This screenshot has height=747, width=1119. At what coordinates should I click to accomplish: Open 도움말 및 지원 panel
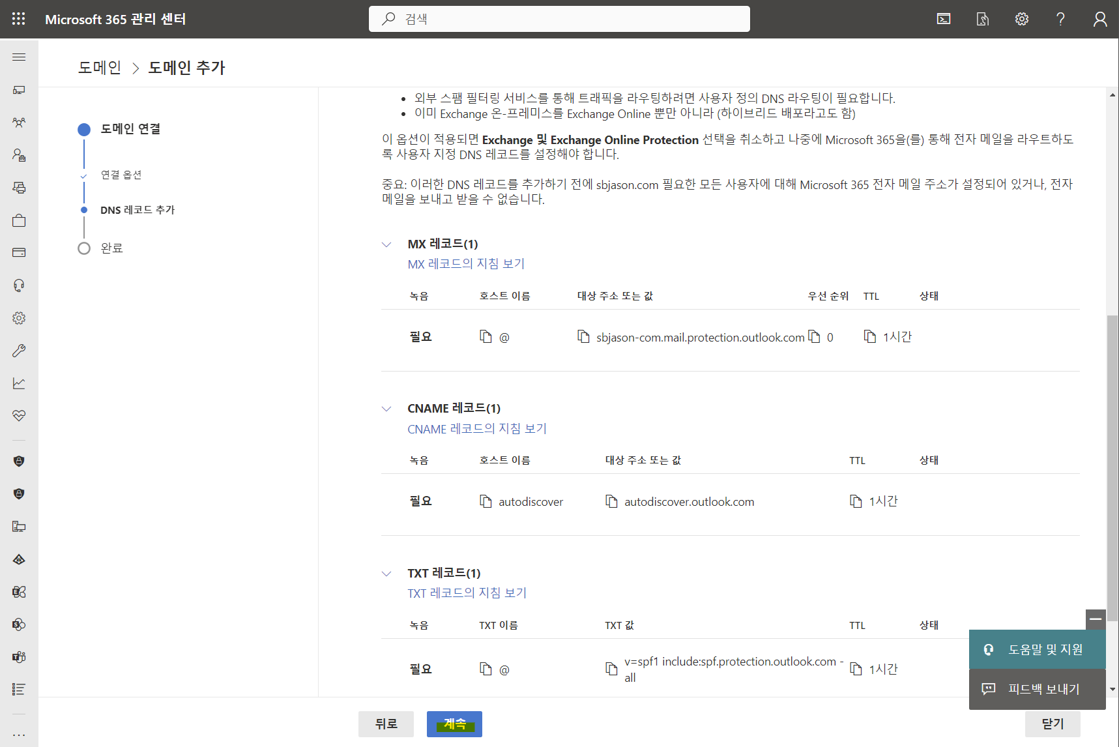1038,649
